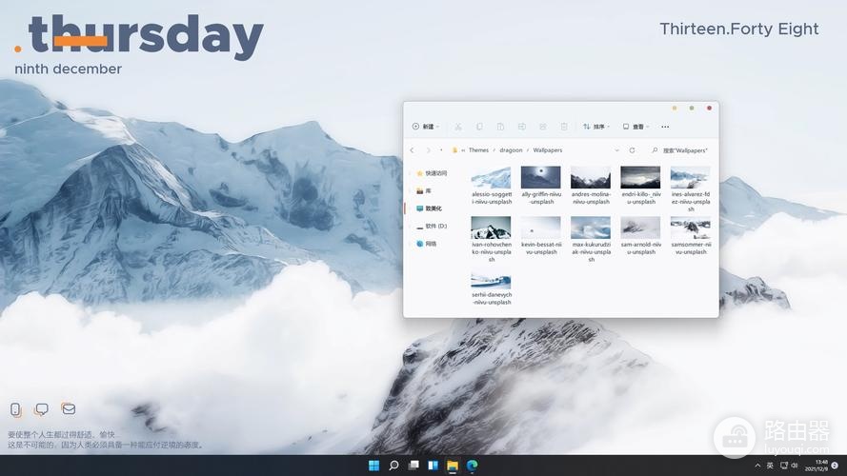
Task: Click the volume speaker tray icon
Action: 794,466
